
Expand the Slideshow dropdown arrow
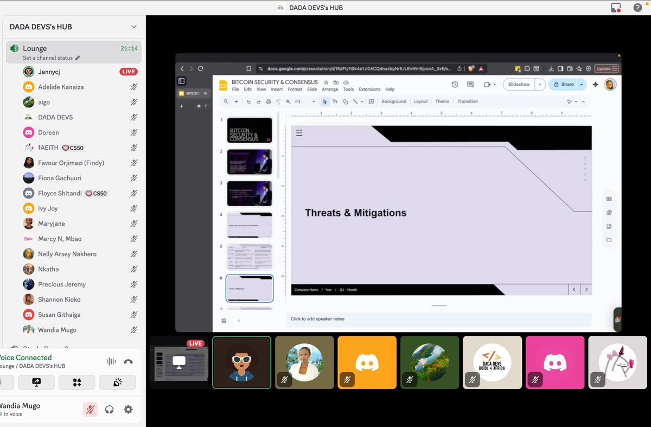pyautogui.click(x=540, y=85)
